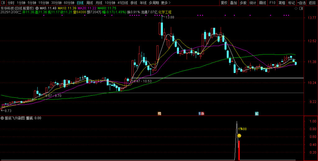
Task: Click the 返回 back button
Action: (312, 3)
